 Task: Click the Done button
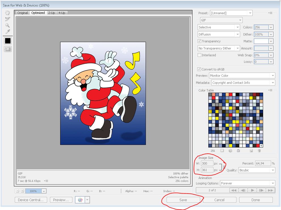pos(256,200)
